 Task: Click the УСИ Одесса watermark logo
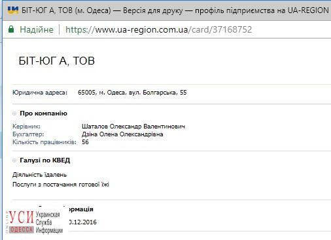pyautogui.click(x=34, y=222)
